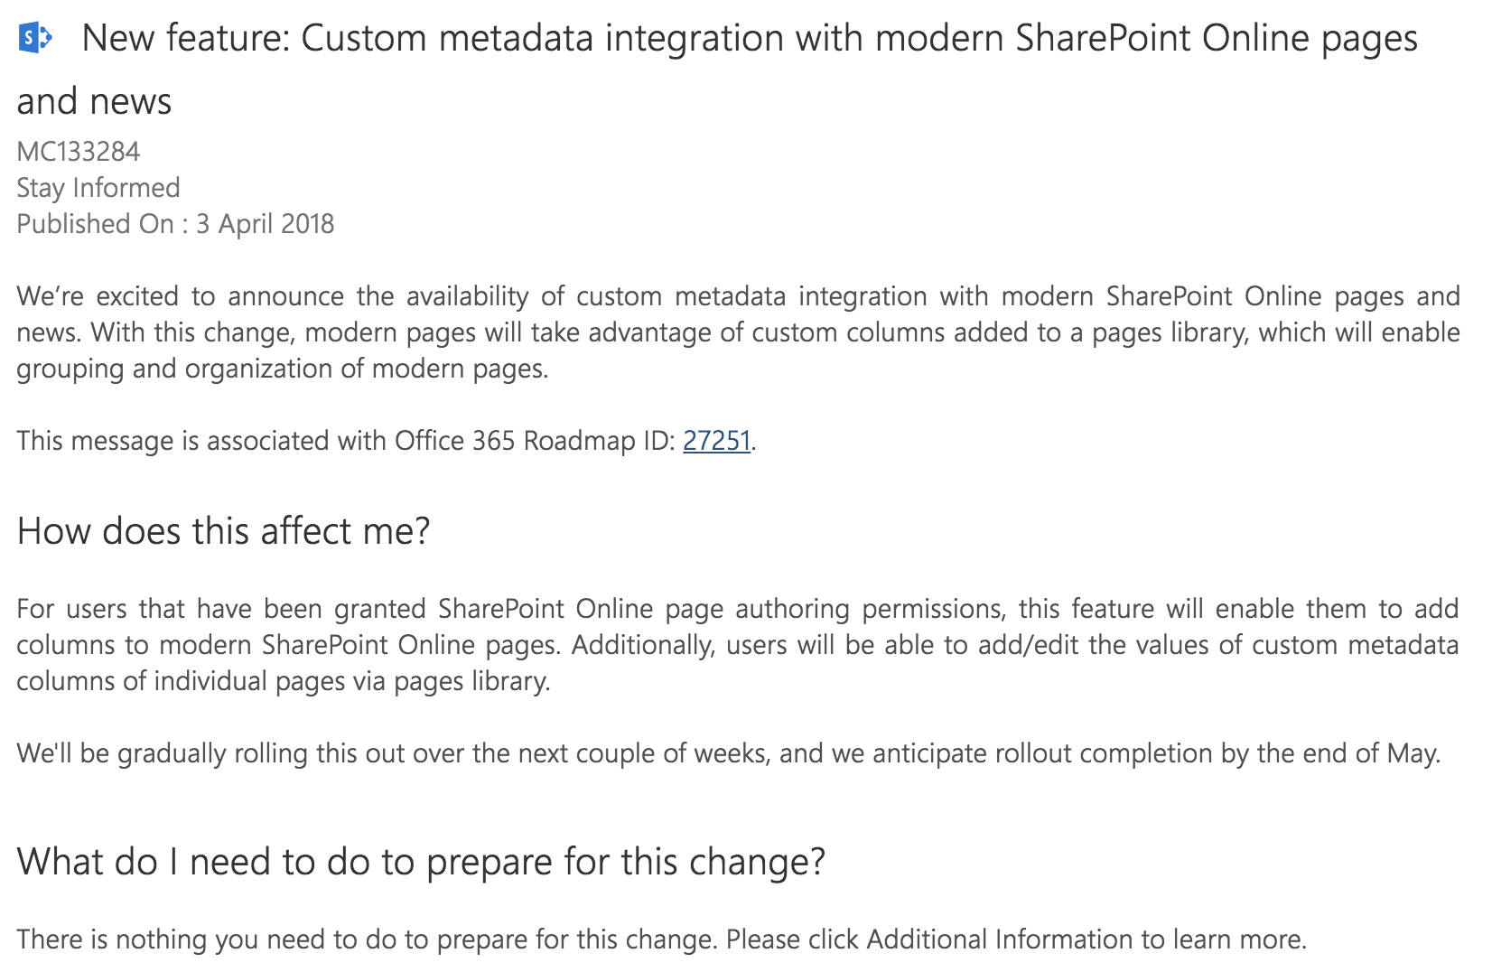Viewport: 1492px width, 972px height.
Task: Click the 'columns to modern SharePoint Online pages' line
Action: point(738,645)
